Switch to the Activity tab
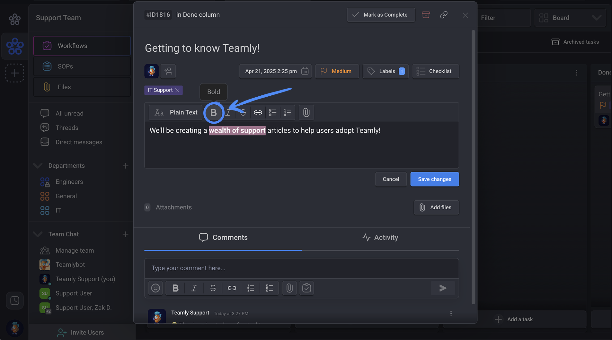Screen dimensions: 612x340 click(x=380, y=238)
